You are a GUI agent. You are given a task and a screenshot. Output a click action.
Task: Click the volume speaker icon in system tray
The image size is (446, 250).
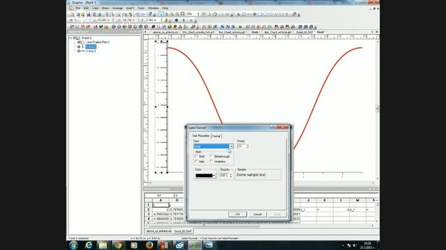(355, 245)
